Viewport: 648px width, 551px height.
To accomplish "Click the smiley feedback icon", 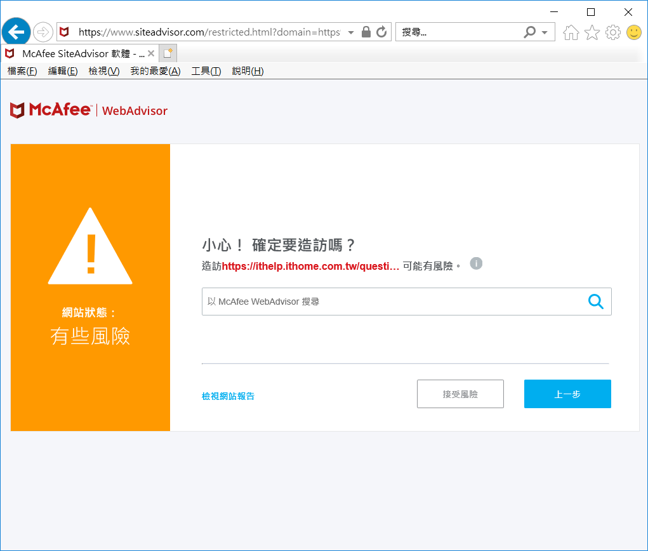I will click(634, 32).
